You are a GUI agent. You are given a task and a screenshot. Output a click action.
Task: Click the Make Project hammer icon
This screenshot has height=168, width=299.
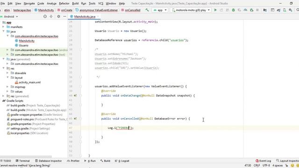[x=147, y=10]
